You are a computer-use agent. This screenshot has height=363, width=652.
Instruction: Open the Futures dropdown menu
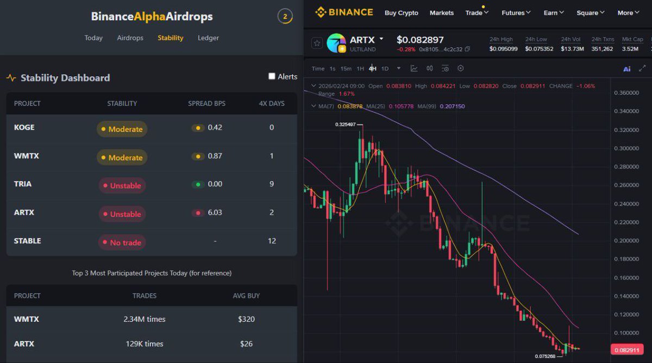click(x=516, y=12)
